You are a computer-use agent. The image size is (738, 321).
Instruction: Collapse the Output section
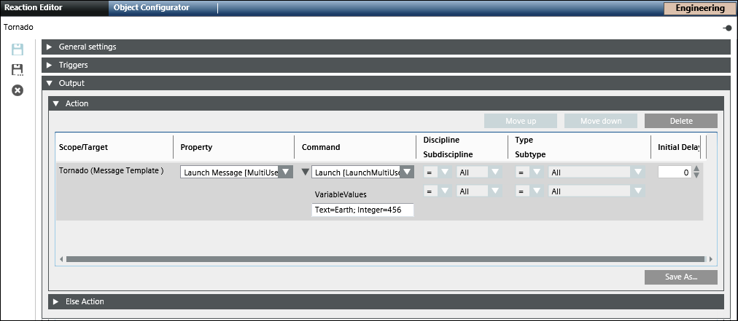click(50, 83)
